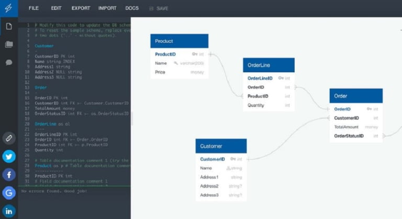Share on Twitter via bird icon
This screenshot has height=219, width=402.
[x=9, y=157]
